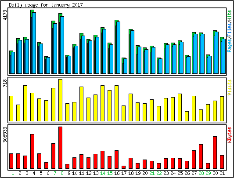The height and width of the screenshot is (178, 234).
Task: Select day label 25 on the x-axis
Action: click(x=180, y=173)
